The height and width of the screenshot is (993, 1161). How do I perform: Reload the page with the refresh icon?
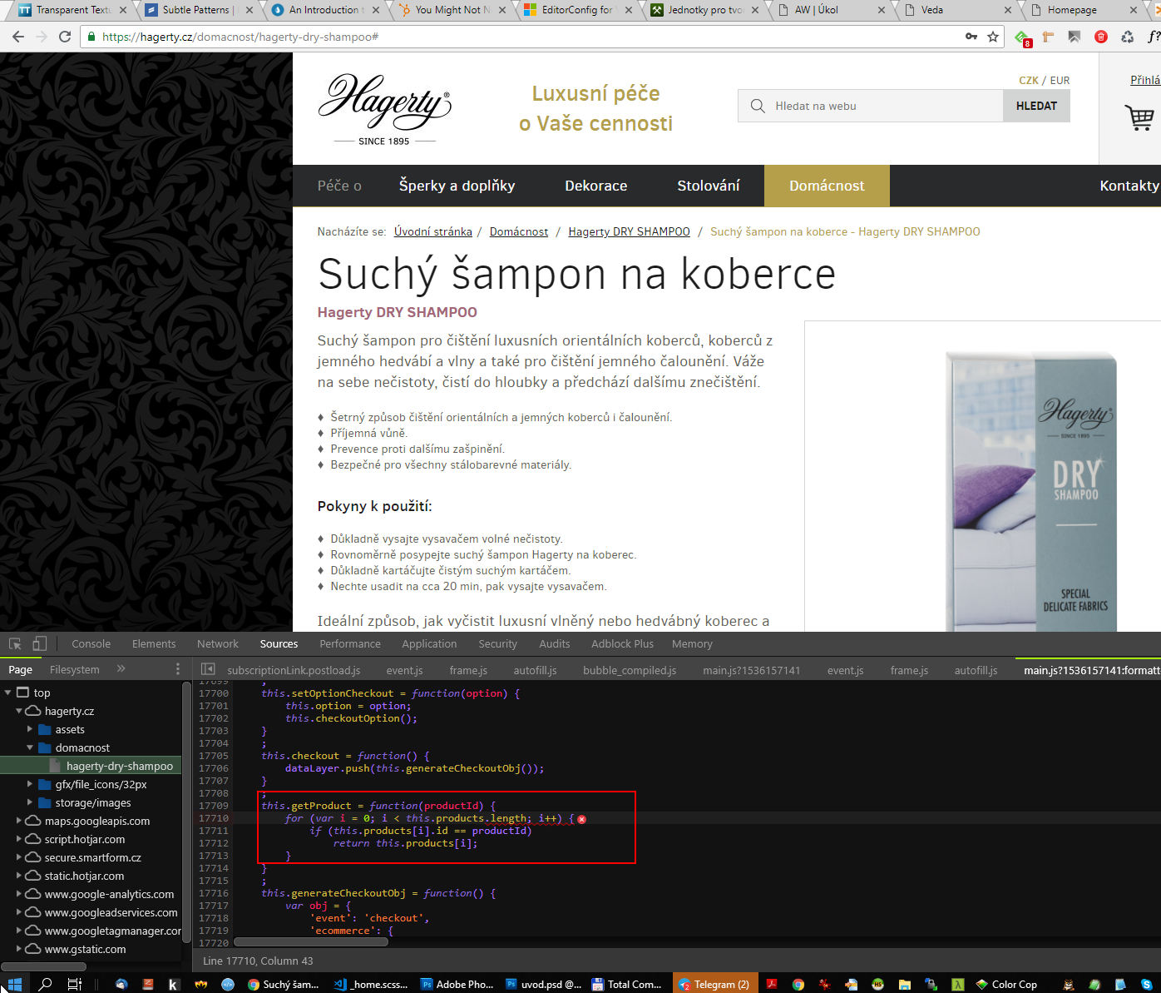[x=65, y=37]
